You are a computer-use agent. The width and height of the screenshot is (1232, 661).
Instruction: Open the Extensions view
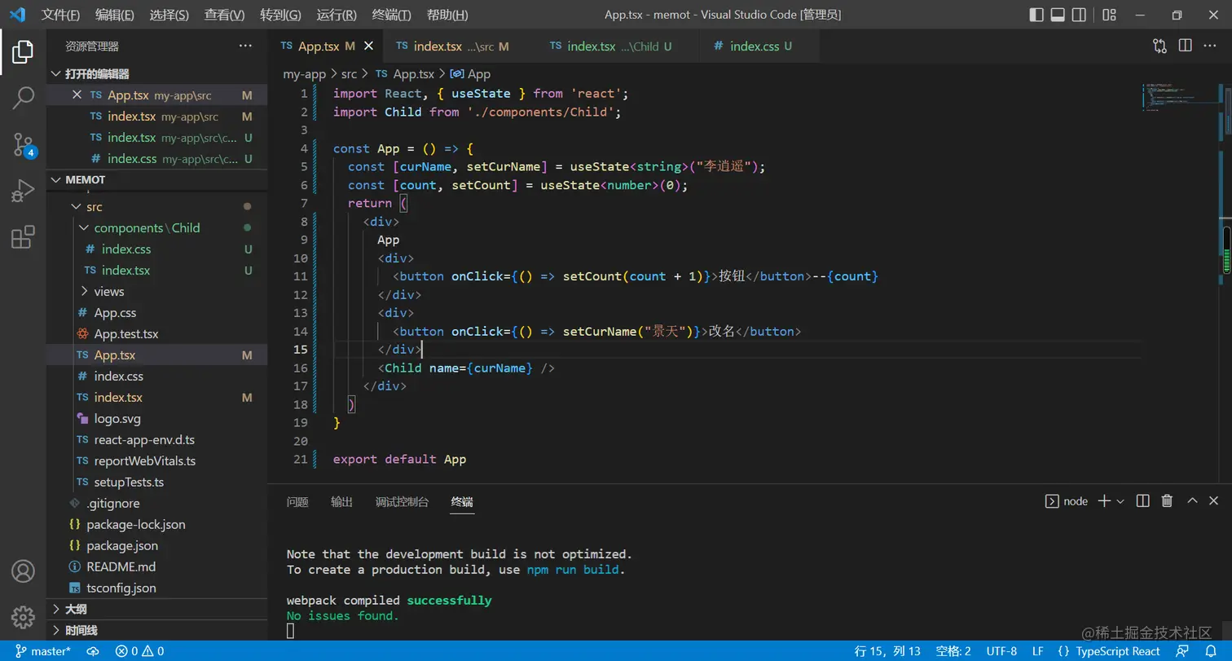tap(23, 238)
